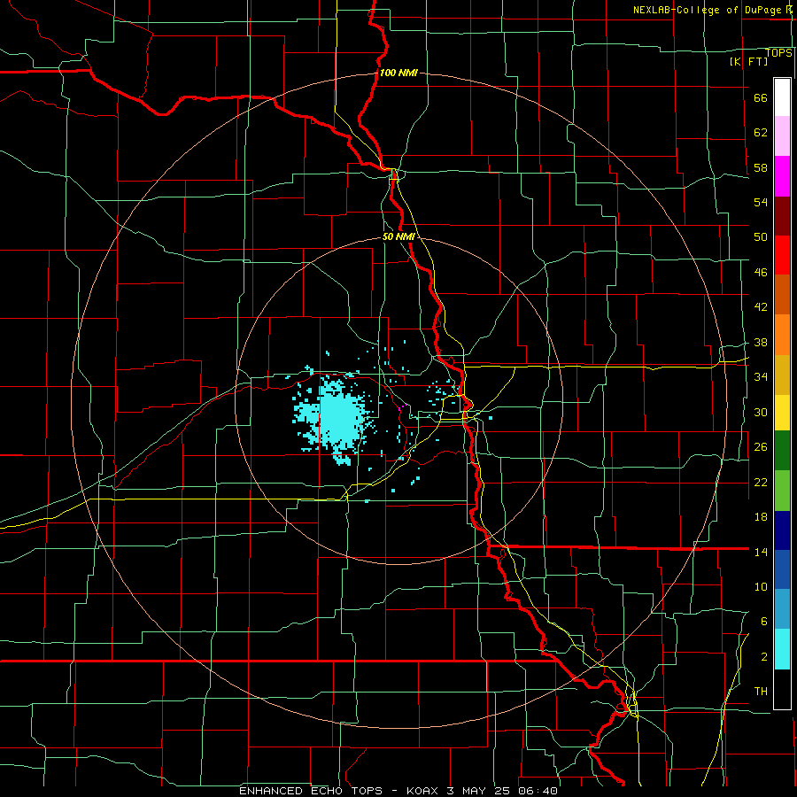Image resolution: width=797 pixels, height=797 pixels.
Task: Click the light blue swatch near 6
Action: tap(782, 609)
